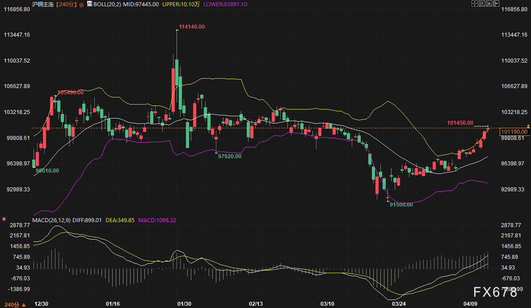
Task: Click the jump-to-chart-start axis icon
Action: 482,4
